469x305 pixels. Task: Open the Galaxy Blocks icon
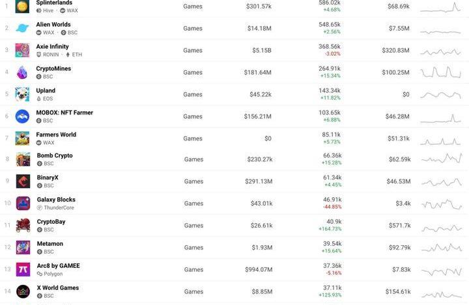(23, 204)
